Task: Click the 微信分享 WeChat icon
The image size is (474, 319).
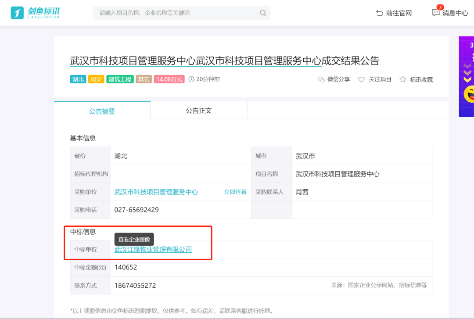Action: pos(321,79)
